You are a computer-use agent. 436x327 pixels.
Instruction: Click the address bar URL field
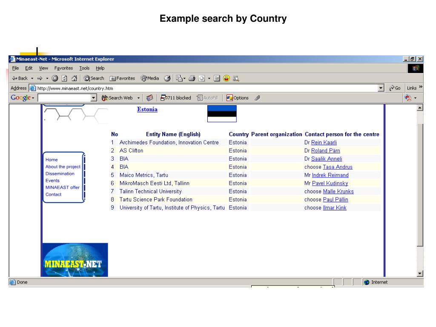tap(204, 89)
